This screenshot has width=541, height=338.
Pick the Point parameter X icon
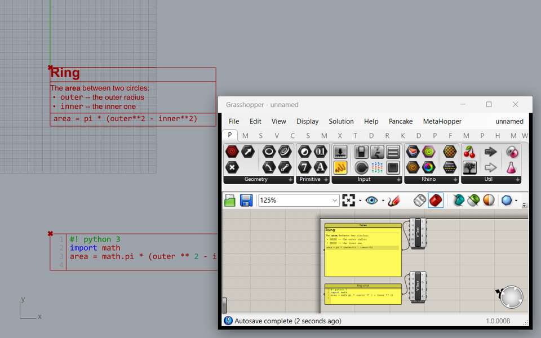tap(232, 168)
